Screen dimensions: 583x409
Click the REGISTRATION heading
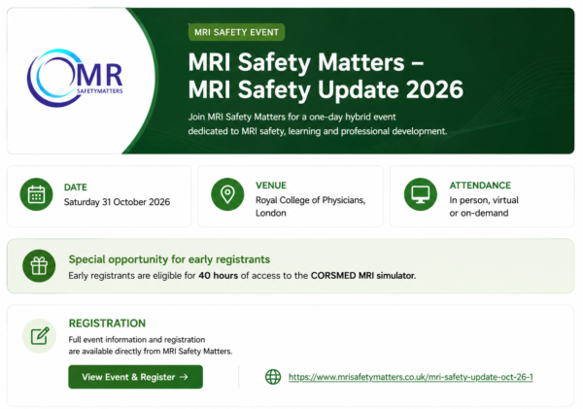(107, 324)
